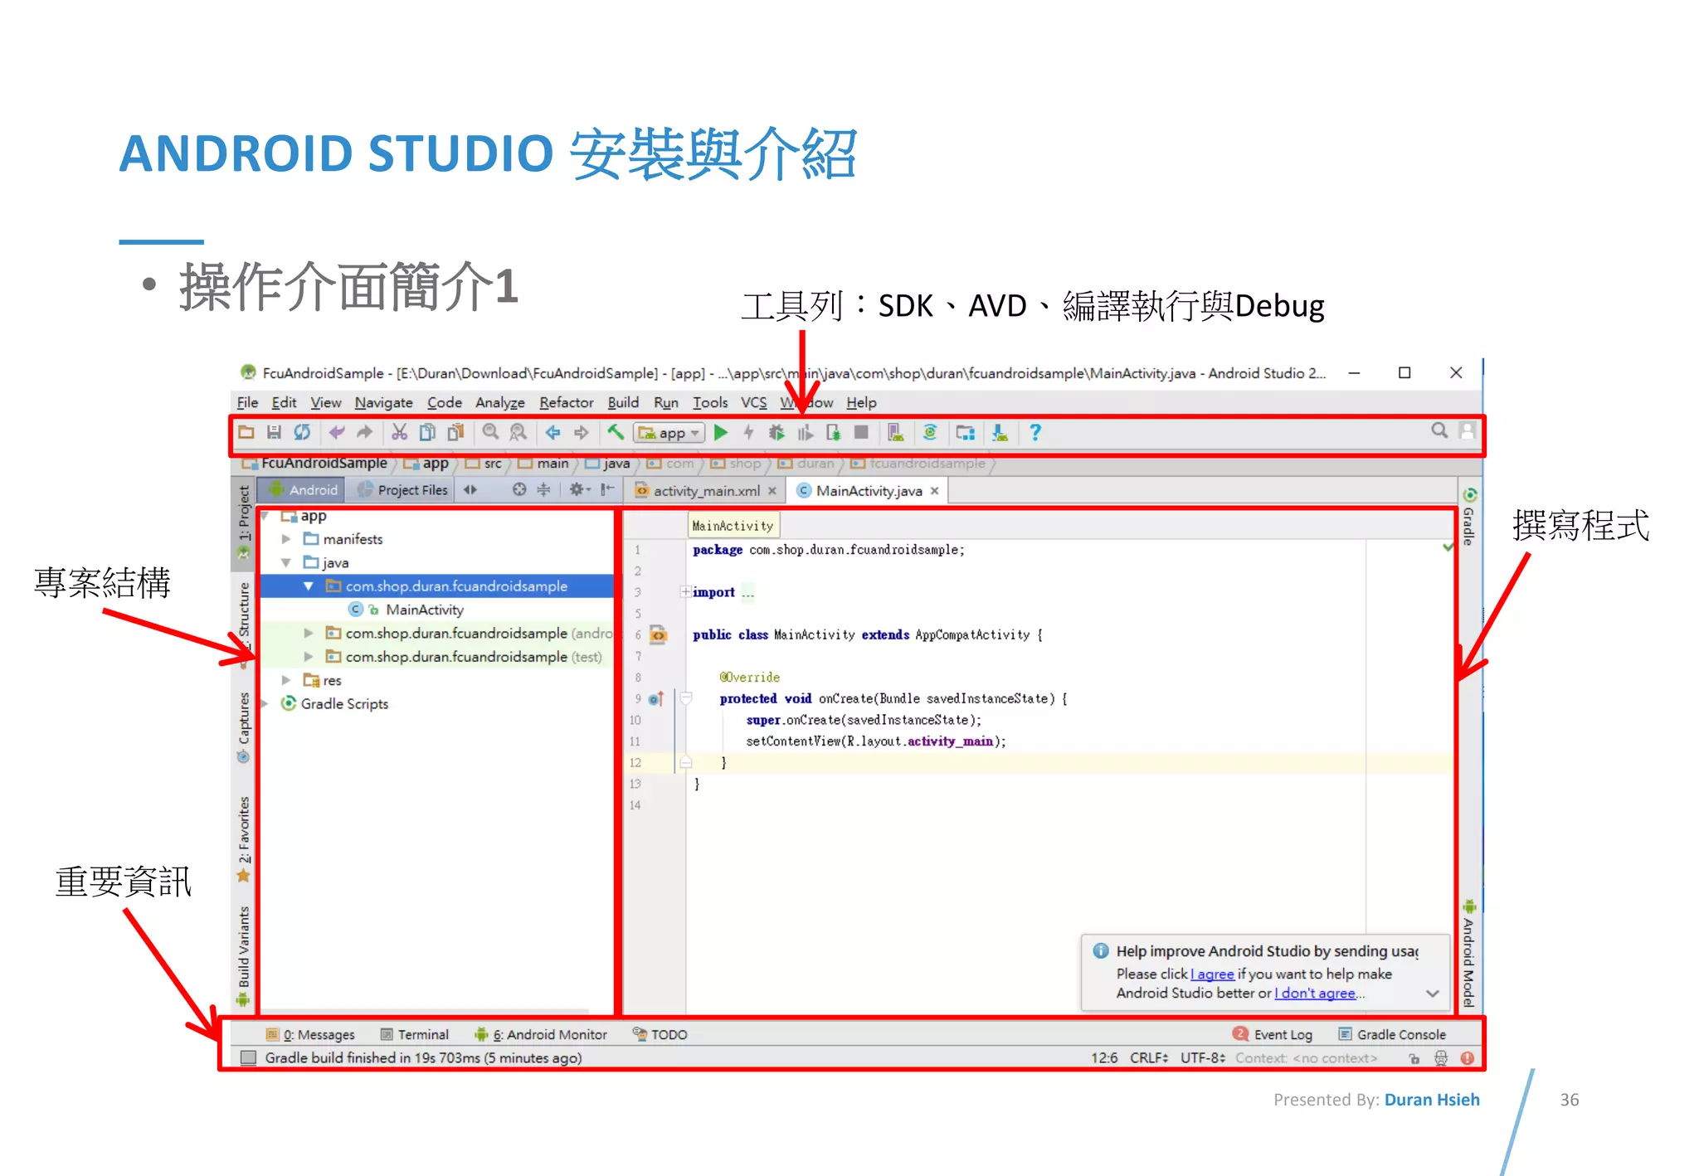Click the "I don't agree" link

[1315, 993]
